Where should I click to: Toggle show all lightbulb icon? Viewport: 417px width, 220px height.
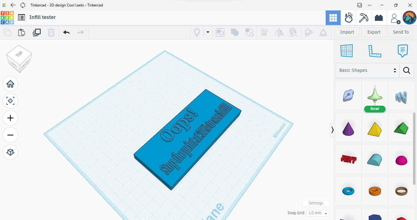(197, 32)
